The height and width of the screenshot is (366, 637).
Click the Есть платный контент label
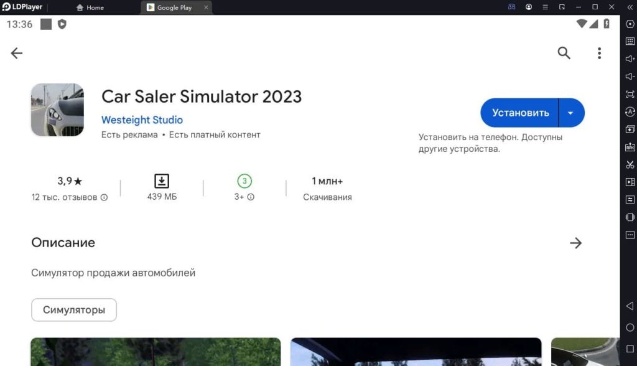[215, 134]
